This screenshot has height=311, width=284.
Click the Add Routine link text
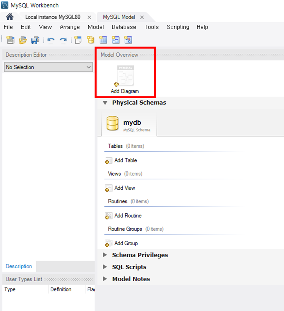128,215
